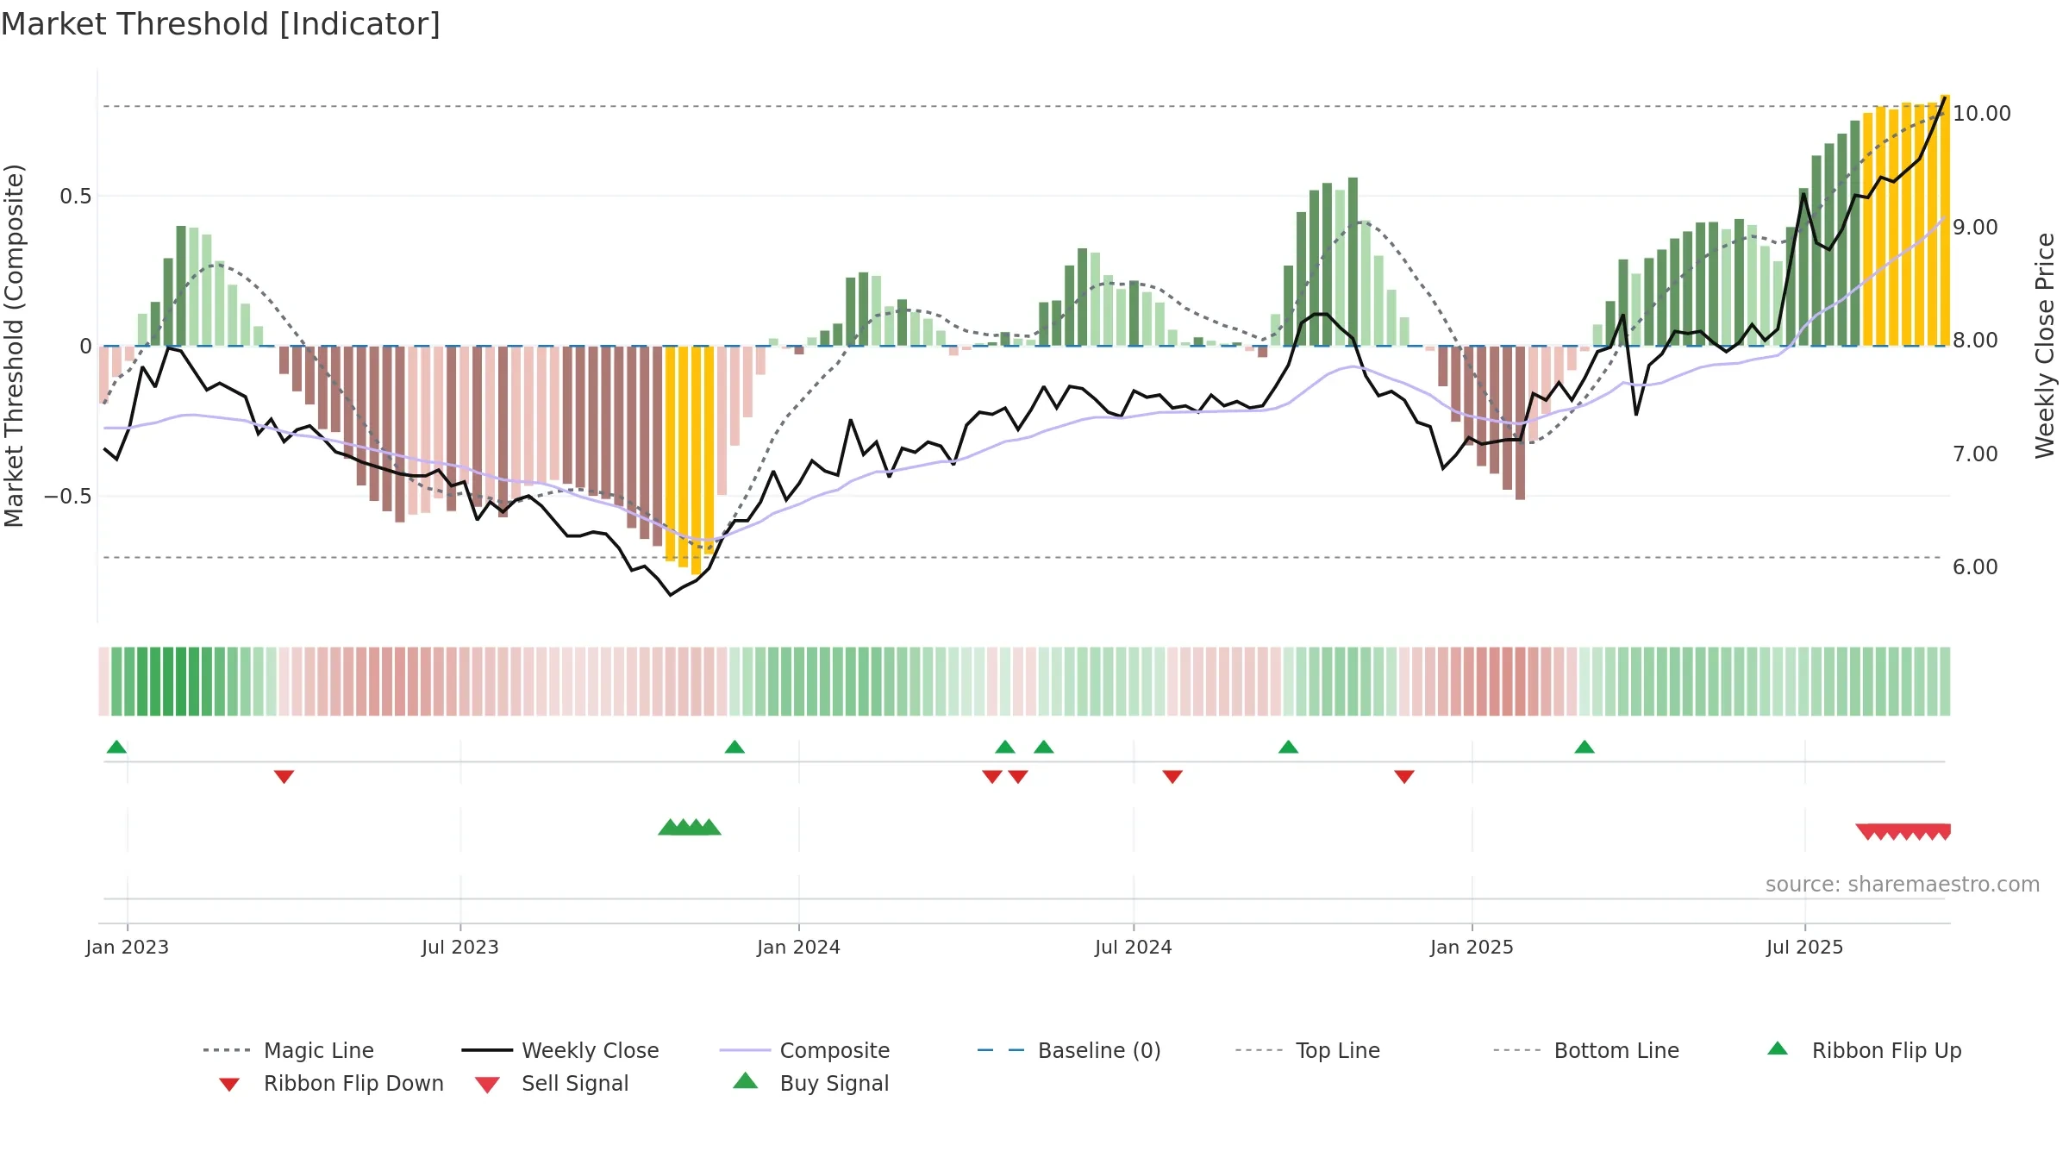Toggle the Baseline (0) legend entry
Viewport: 2069px width, 1164px height.
[1069, 1050]
